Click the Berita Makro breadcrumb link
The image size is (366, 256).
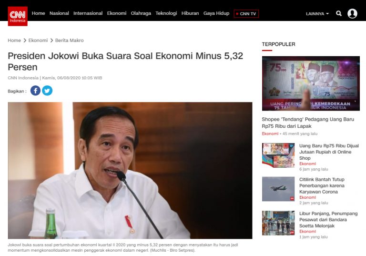(69, 40)
